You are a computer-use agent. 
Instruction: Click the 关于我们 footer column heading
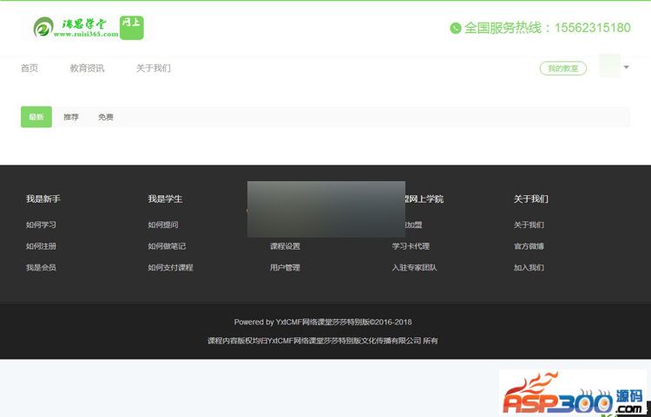point(531,199)
